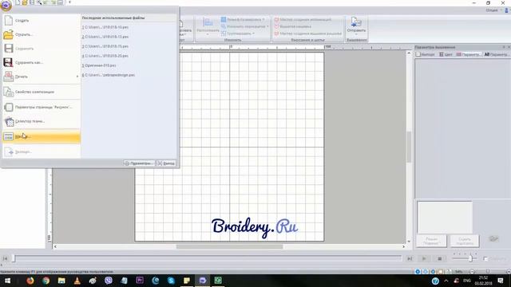
Task: Click the Выход (Exit) button
Action: pyautogui.click(x=166, y=163)
